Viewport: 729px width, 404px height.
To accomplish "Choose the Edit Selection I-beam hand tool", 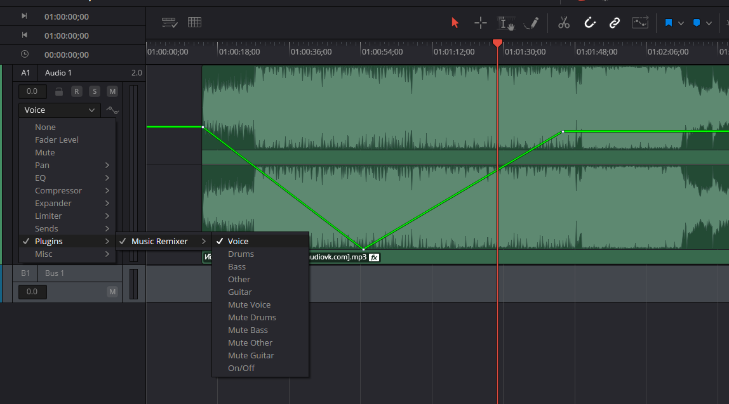I will tap(506, 23).
